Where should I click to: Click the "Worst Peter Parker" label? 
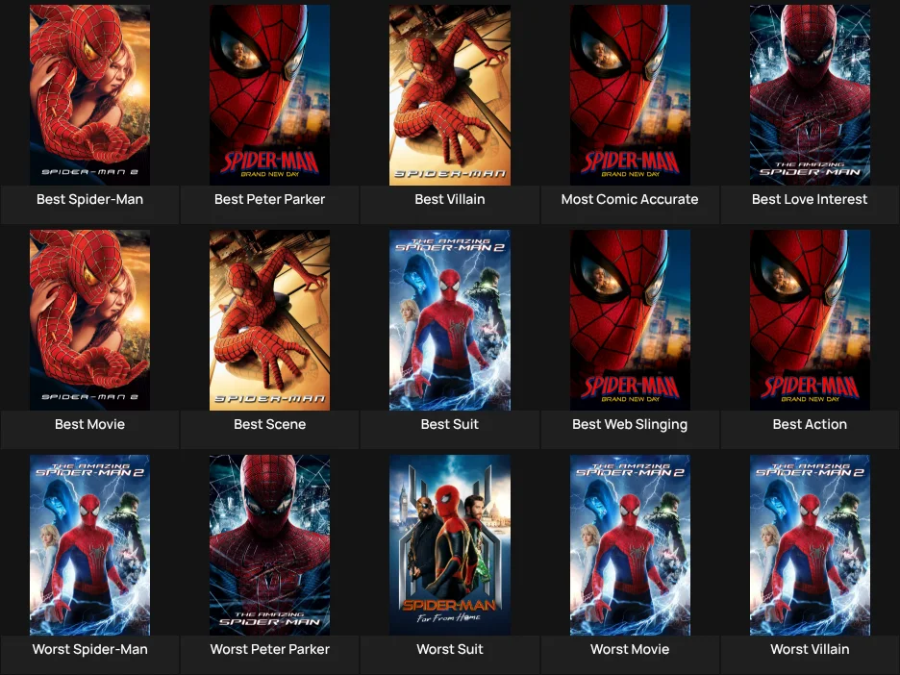click(x=270, y=649)
